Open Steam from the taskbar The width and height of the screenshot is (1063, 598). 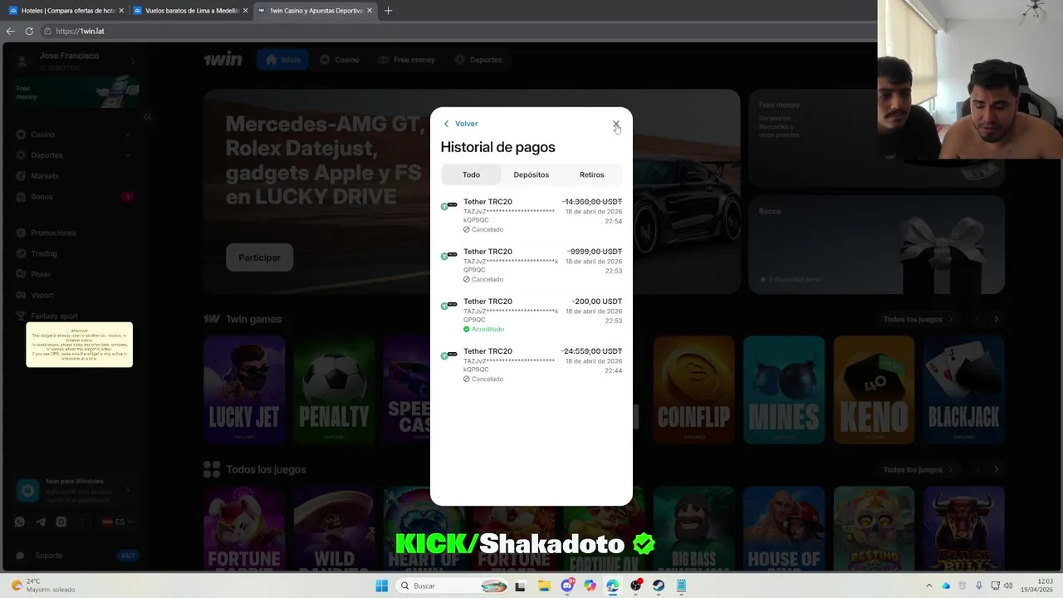[x=659, y=586]
